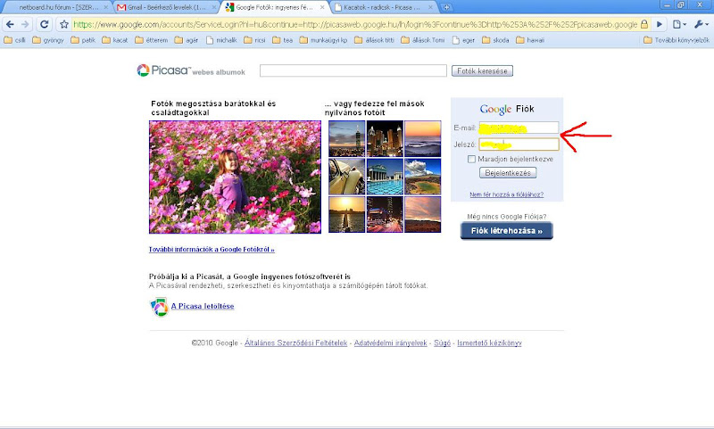
Task: Click the A Picasa letöltése link
Action: 203,306
